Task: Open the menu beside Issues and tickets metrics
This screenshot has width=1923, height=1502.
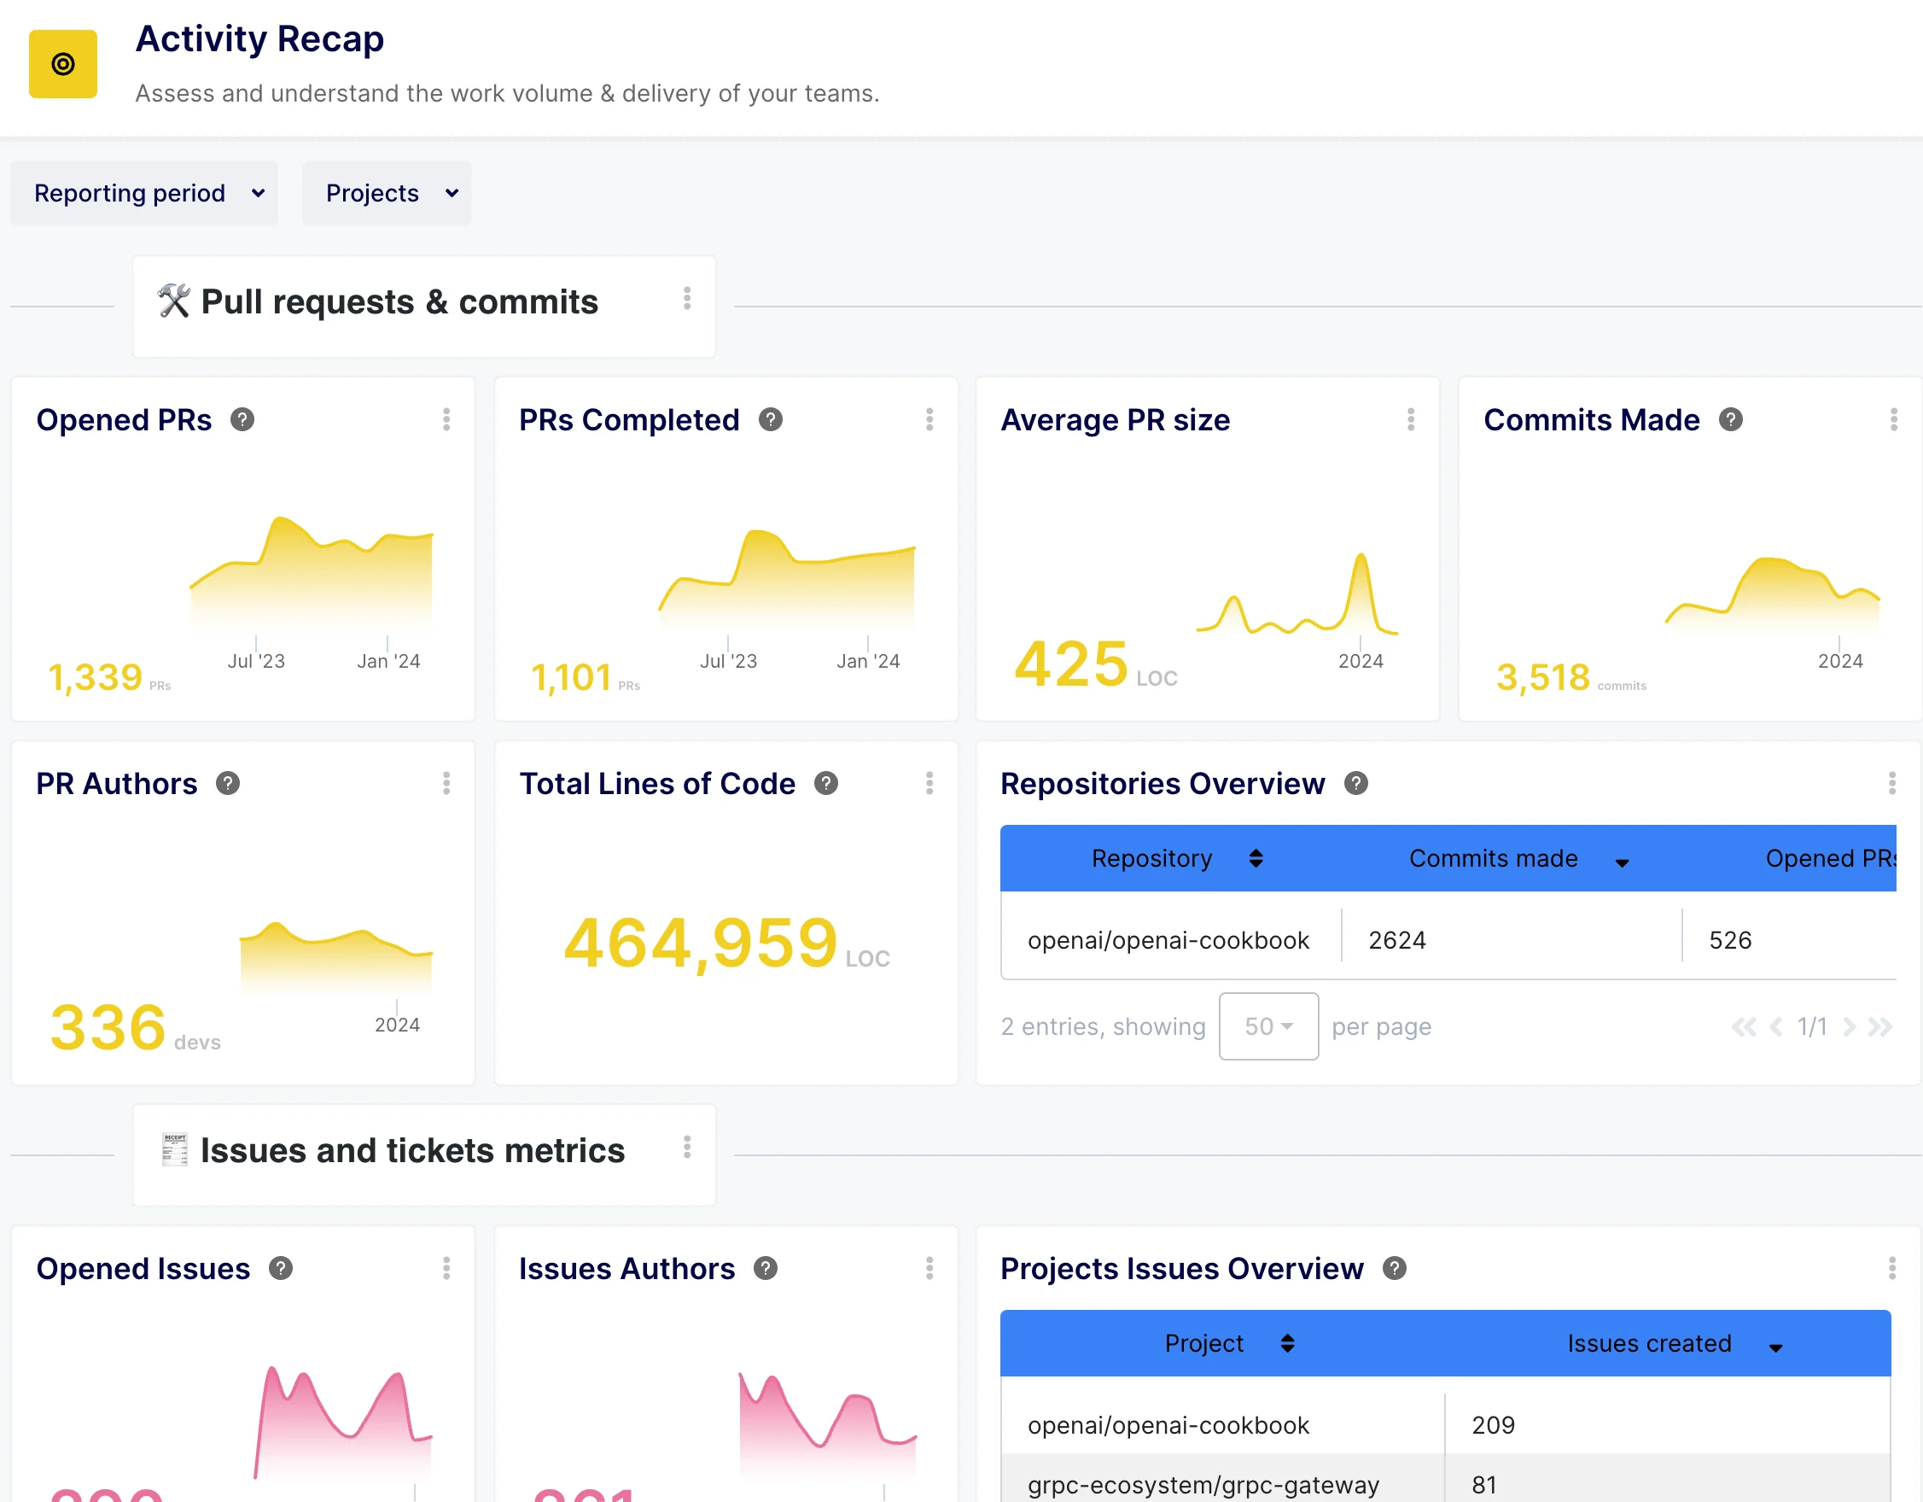Action: 688,1148
